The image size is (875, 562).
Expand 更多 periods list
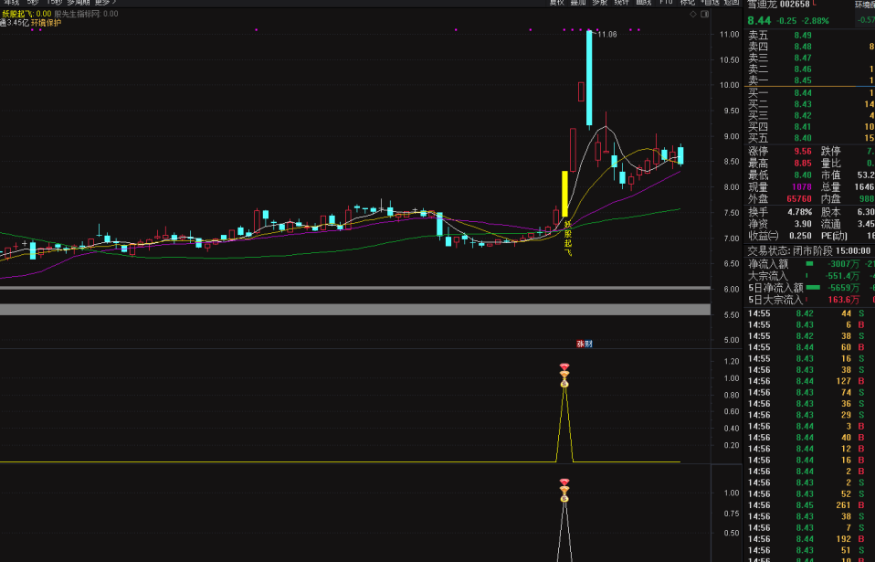click(x=105, y=2)
